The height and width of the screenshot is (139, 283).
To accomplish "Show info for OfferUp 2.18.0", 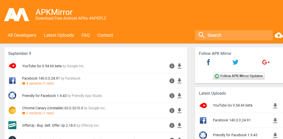I will pyautogui.click(x=172, y=125).
